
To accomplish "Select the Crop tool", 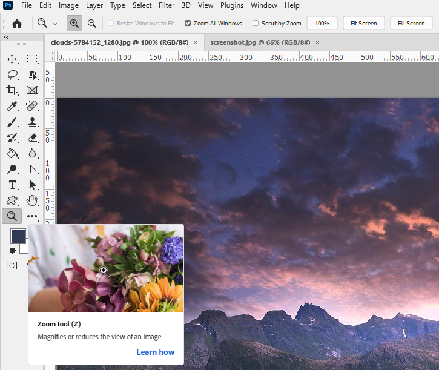I will (12, 90).
